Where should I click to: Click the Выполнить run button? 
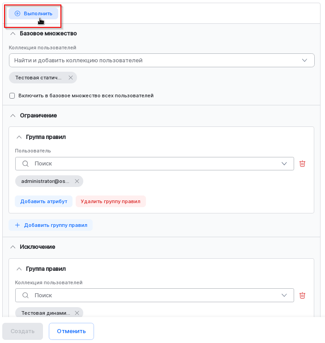click(33, 13)
